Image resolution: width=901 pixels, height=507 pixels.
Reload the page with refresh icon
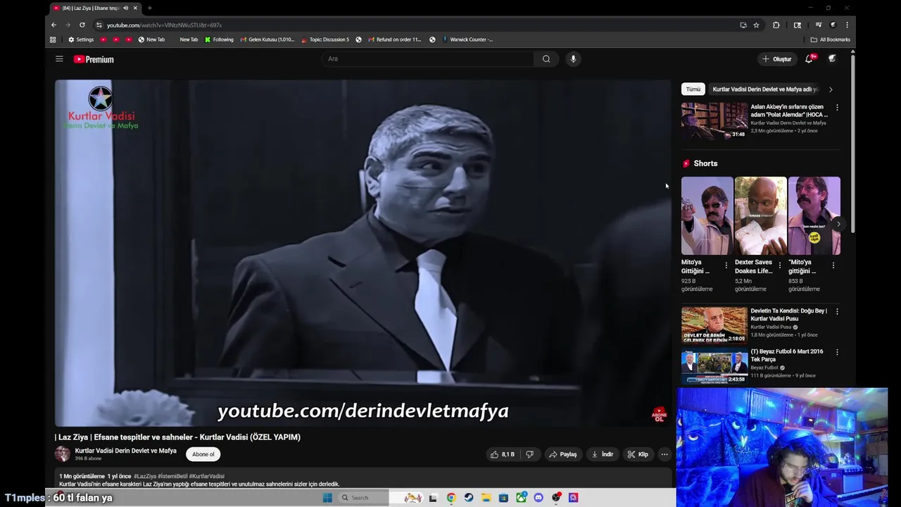[82, 25]
